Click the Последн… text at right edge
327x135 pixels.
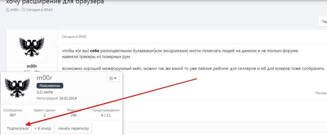point(321,93)
